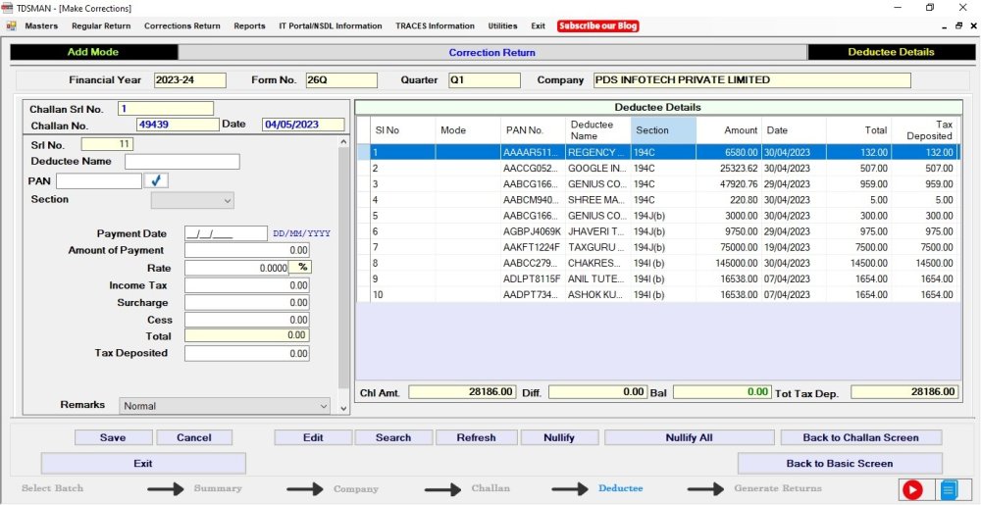
Task: Click the percent button beside Rate
Action: [x=303, y=267]
